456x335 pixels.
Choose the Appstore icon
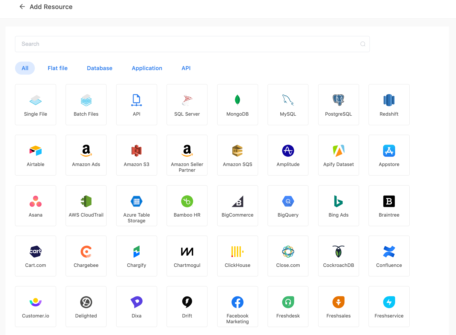click(x=389, y=151)
